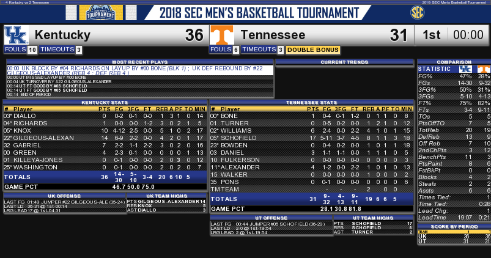Click Kentucky GAME PCT row
The image size is (491, 258).
click(x=105, y=187)
